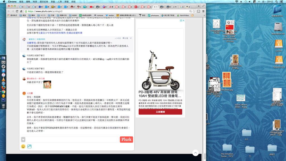The height and width of the screenshot is (161, 286).
Task: Attach an image to the reply
Action: point(29,146)
